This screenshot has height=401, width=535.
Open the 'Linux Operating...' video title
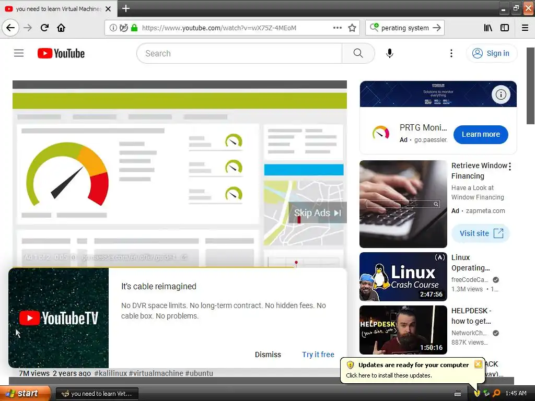(x=471, y=263)
